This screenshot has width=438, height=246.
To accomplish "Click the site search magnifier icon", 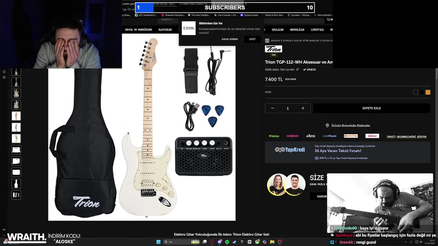I will point(329,19).
